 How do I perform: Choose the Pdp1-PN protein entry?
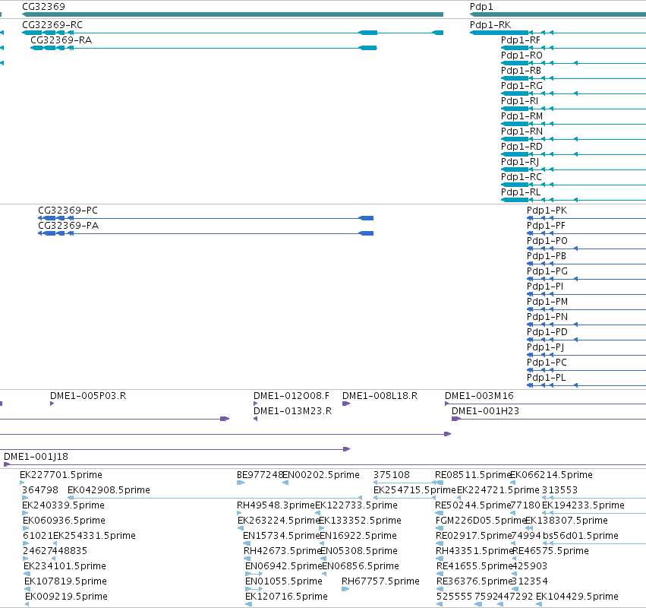point(547,317)
